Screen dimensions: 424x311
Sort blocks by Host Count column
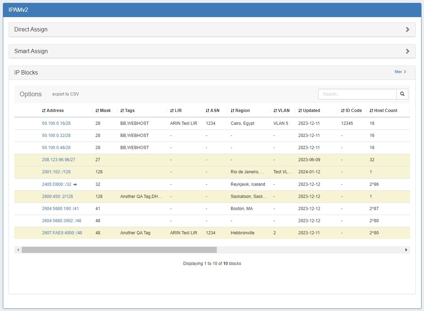pyautogui.click(x=383, y=111)
